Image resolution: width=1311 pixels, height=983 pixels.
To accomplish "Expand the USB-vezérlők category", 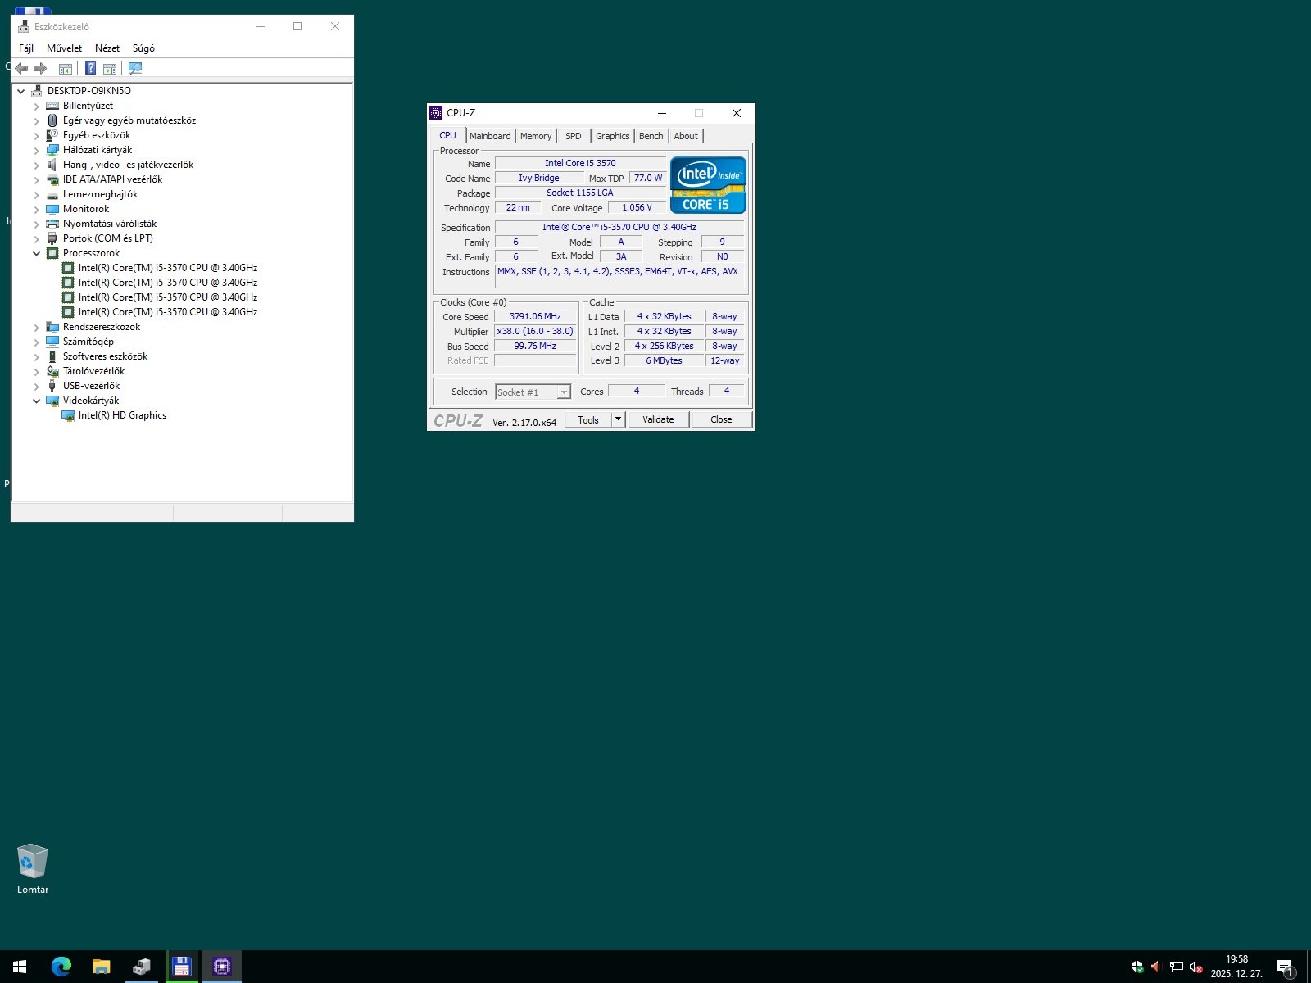I will point(37,387).
